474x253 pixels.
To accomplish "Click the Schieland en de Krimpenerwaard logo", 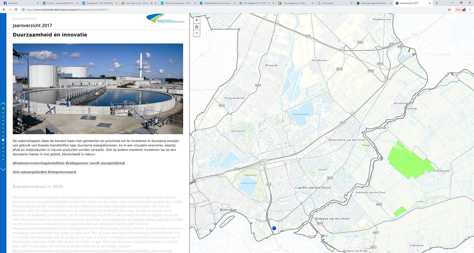I will click(165, 18).
